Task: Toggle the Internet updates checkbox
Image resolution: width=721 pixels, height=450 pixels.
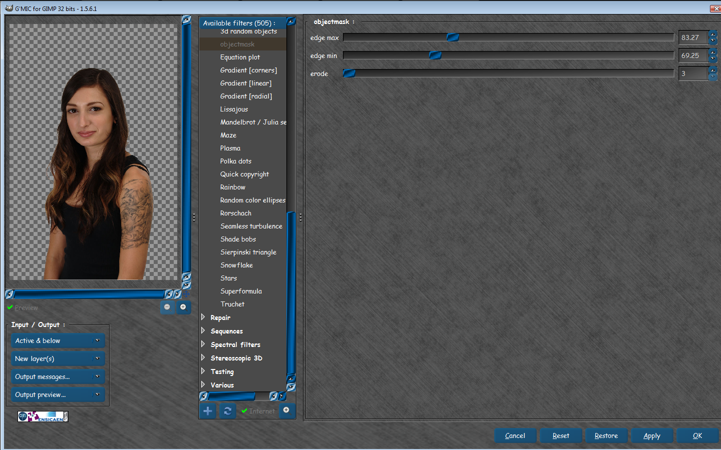Action: pos(258,411)
